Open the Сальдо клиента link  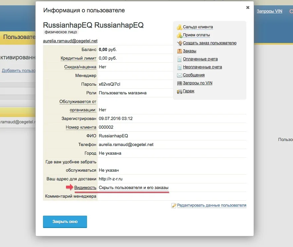(198, 27)
